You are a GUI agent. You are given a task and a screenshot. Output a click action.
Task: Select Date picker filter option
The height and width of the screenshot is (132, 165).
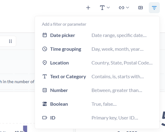point(97,35)
